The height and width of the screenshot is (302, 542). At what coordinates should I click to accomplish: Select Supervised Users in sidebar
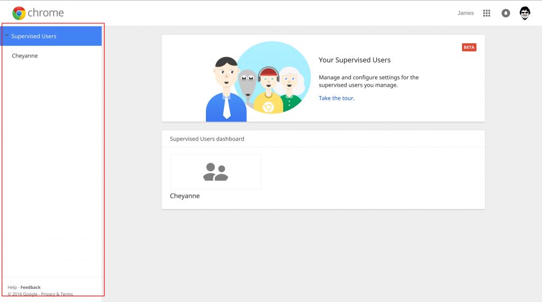52,36
